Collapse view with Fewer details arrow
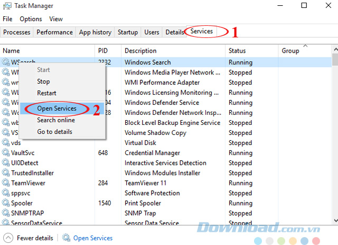Image resolution: width=338 pixels, height=245 pixels. pyautogui.click(x=8, y=238)
